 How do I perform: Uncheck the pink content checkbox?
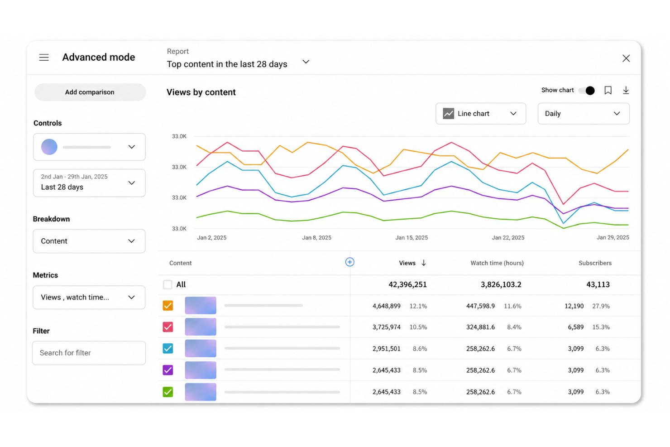pos(168,327)
